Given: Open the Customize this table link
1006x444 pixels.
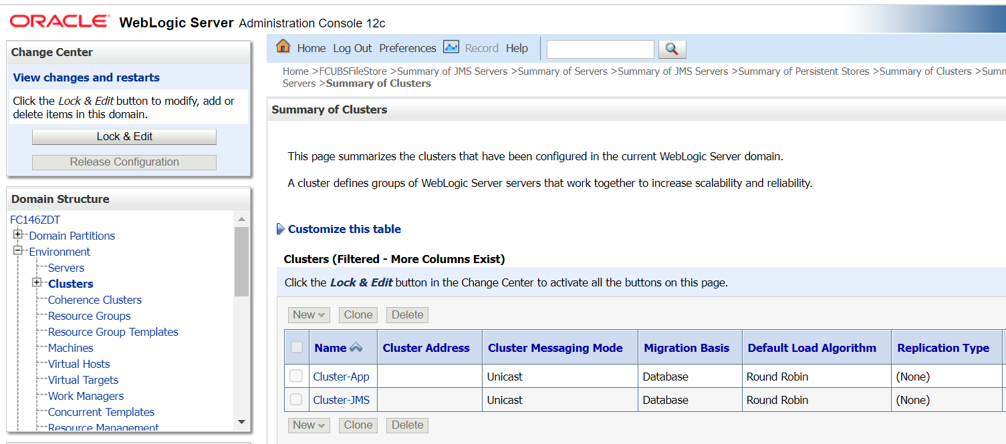Looking at the screenshot, I should pos(344,229).
